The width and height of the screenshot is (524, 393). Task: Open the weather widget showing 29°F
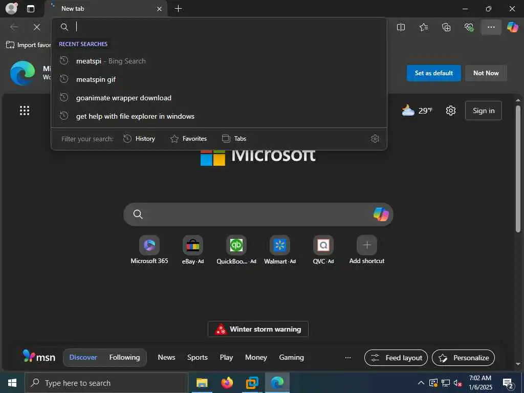417,111
